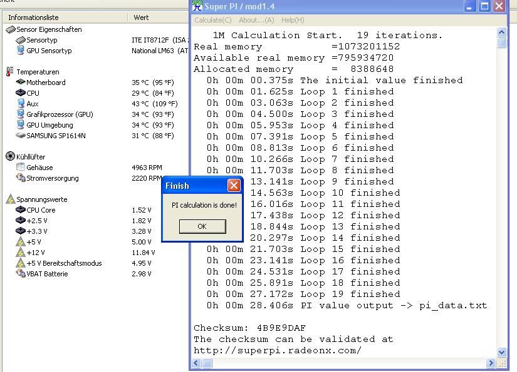The image size is (517, 372).
Task: Click the Temperaturen thermometer icon
Action: [x=10, y=71]
